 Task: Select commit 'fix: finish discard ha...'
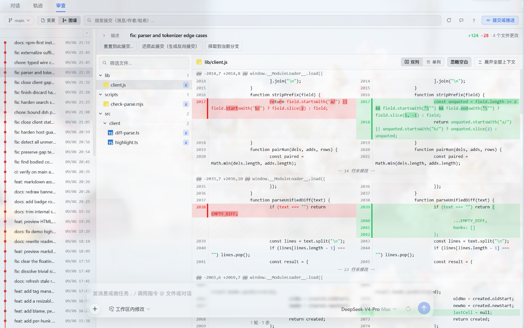[x=46, y=92]
